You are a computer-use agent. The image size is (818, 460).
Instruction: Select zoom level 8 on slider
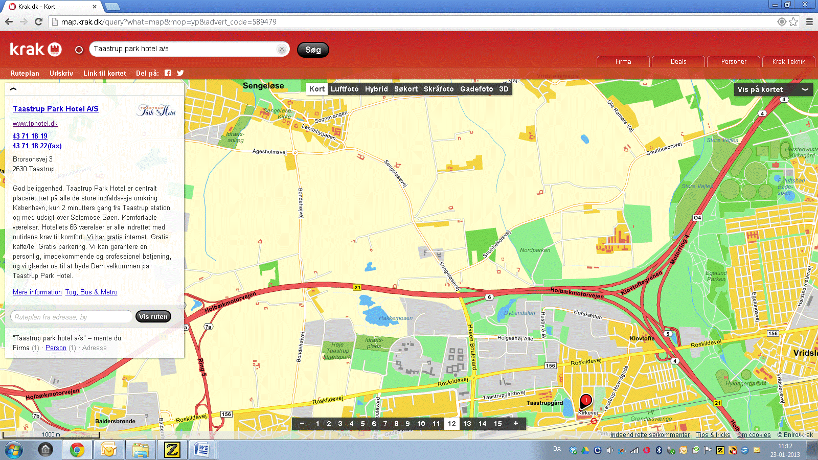(x=396, y=424)
